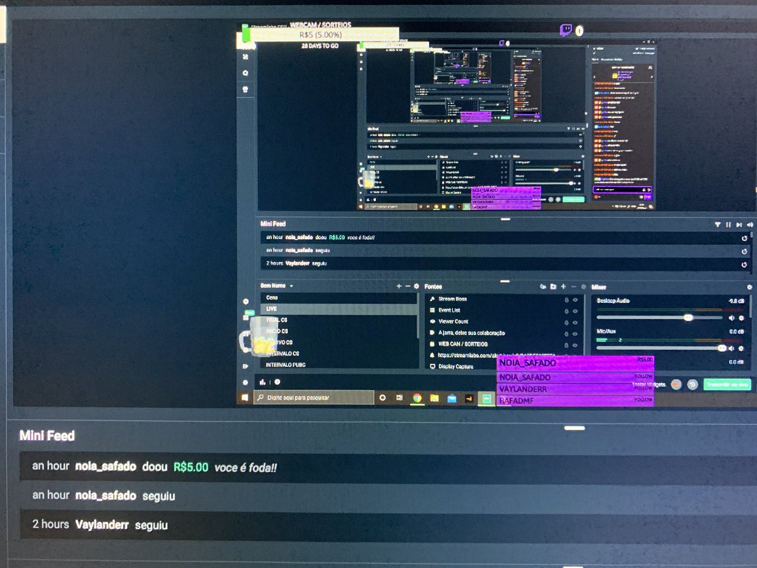Screen dimensions: 757x568
Task: Toggle visibility of the WEB CAN / SORTEIOS source
Action: pyautogui.click(x=575, y=345)
